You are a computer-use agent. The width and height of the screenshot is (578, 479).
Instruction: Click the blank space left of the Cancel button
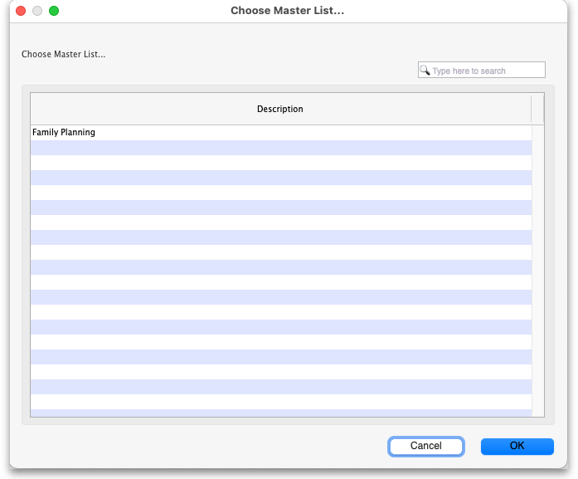[207, 446]
